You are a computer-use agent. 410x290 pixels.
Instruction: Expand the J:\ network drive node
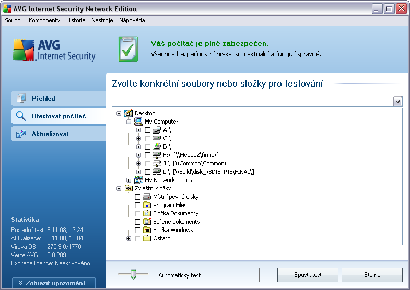click(x=138, y=163)
